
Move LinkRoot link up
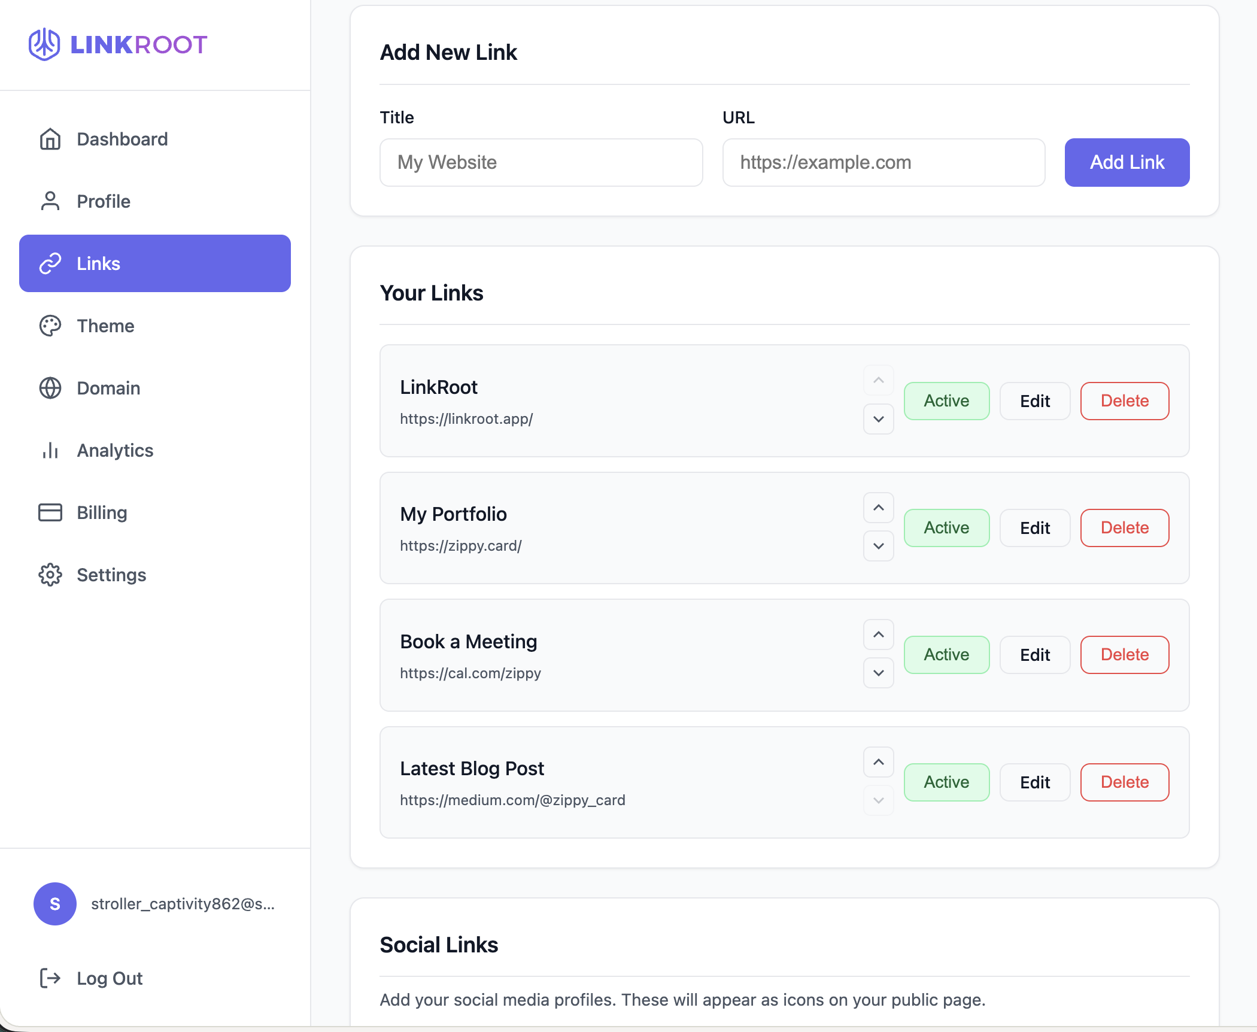coord(879,381)
